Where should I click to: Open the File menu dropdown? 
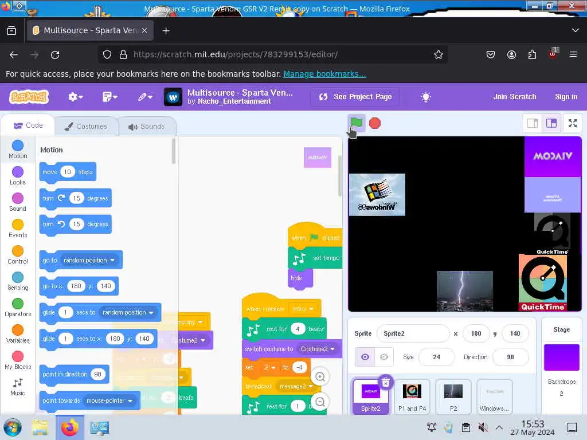point(109,97)
